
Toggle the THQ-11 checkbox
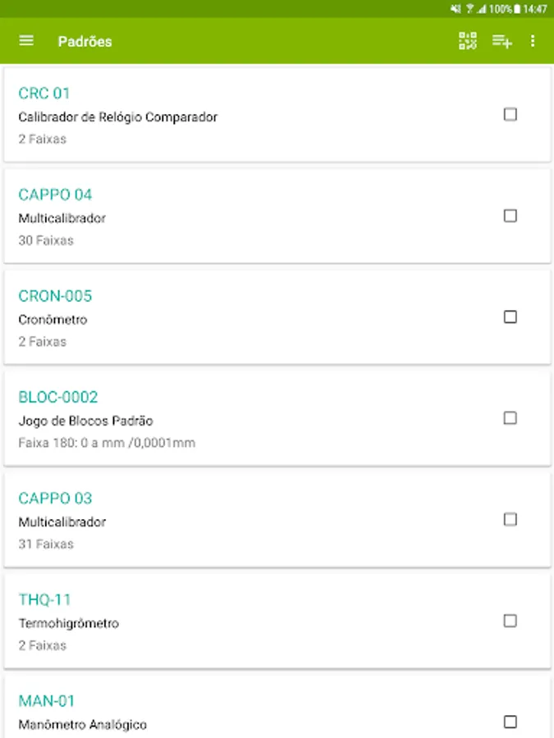pos(511,621)
